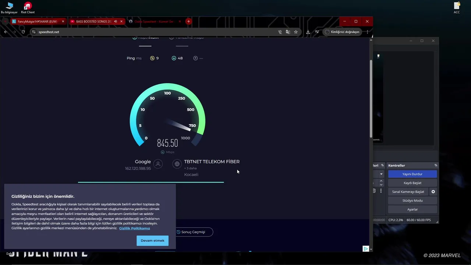The height and width of the screenshot is (265, 471).
Task: Delete transition with trash icon in OBS
Action: (x=374, y=191)
